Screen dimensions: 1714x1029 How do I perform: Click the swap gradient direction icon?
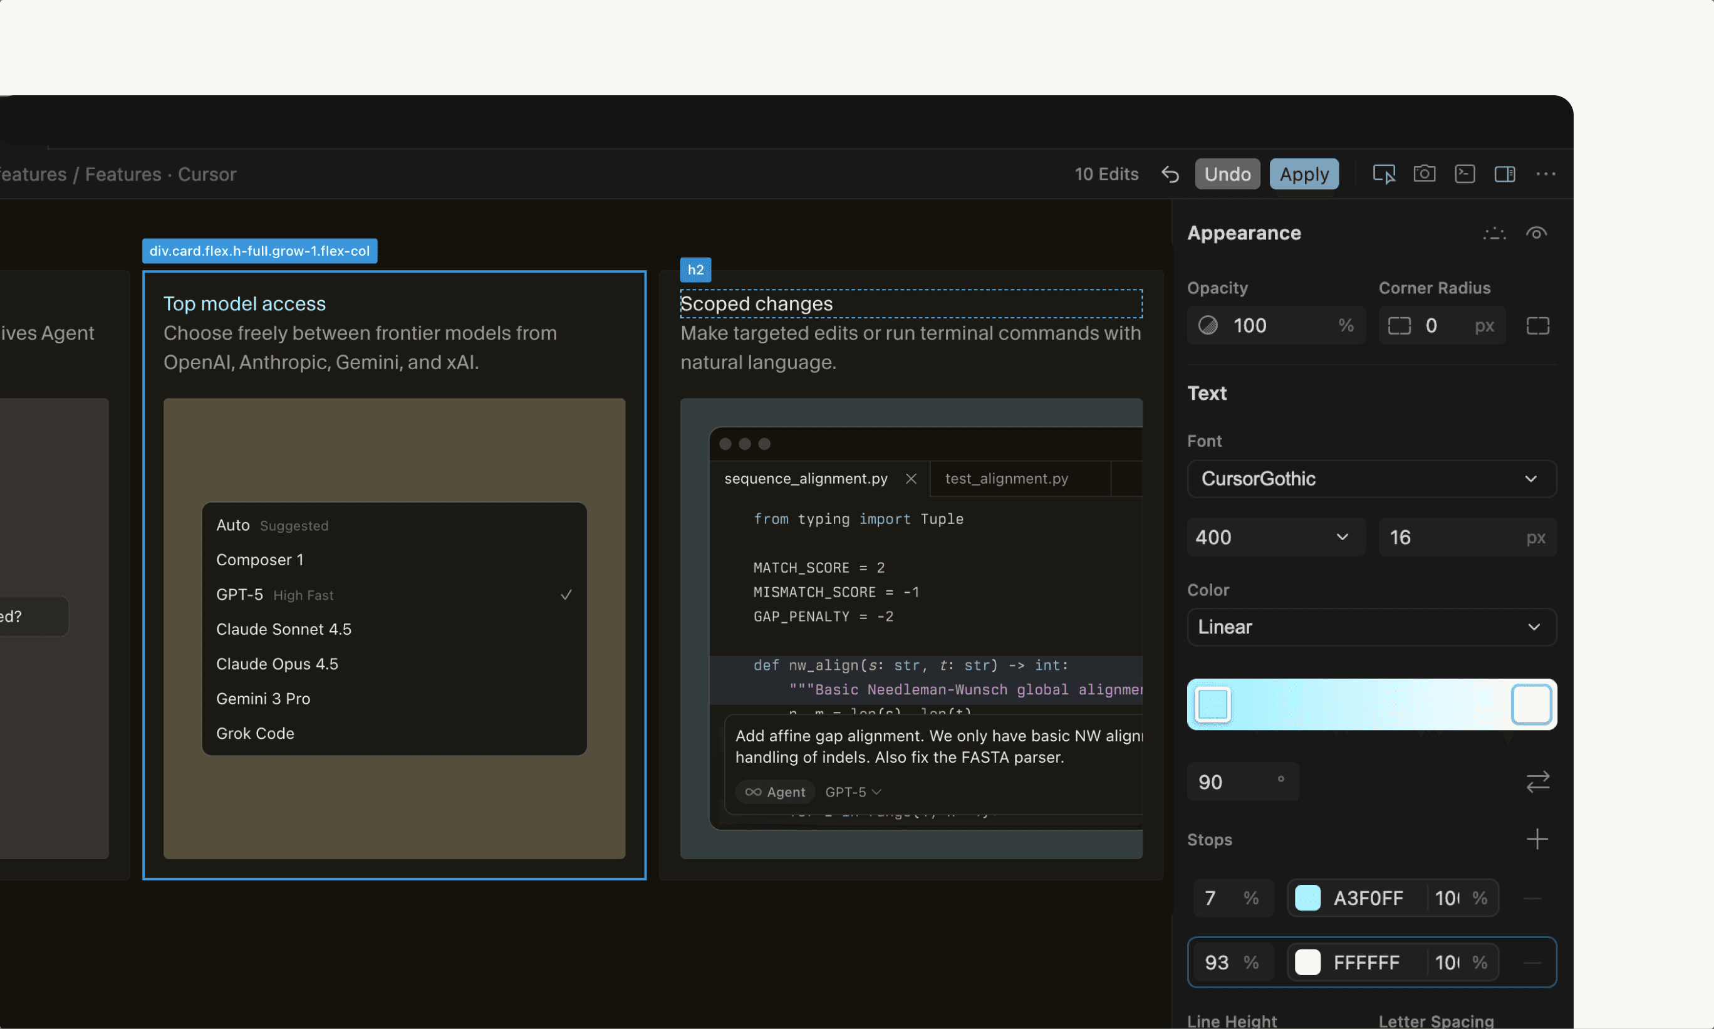[1538, 781]
